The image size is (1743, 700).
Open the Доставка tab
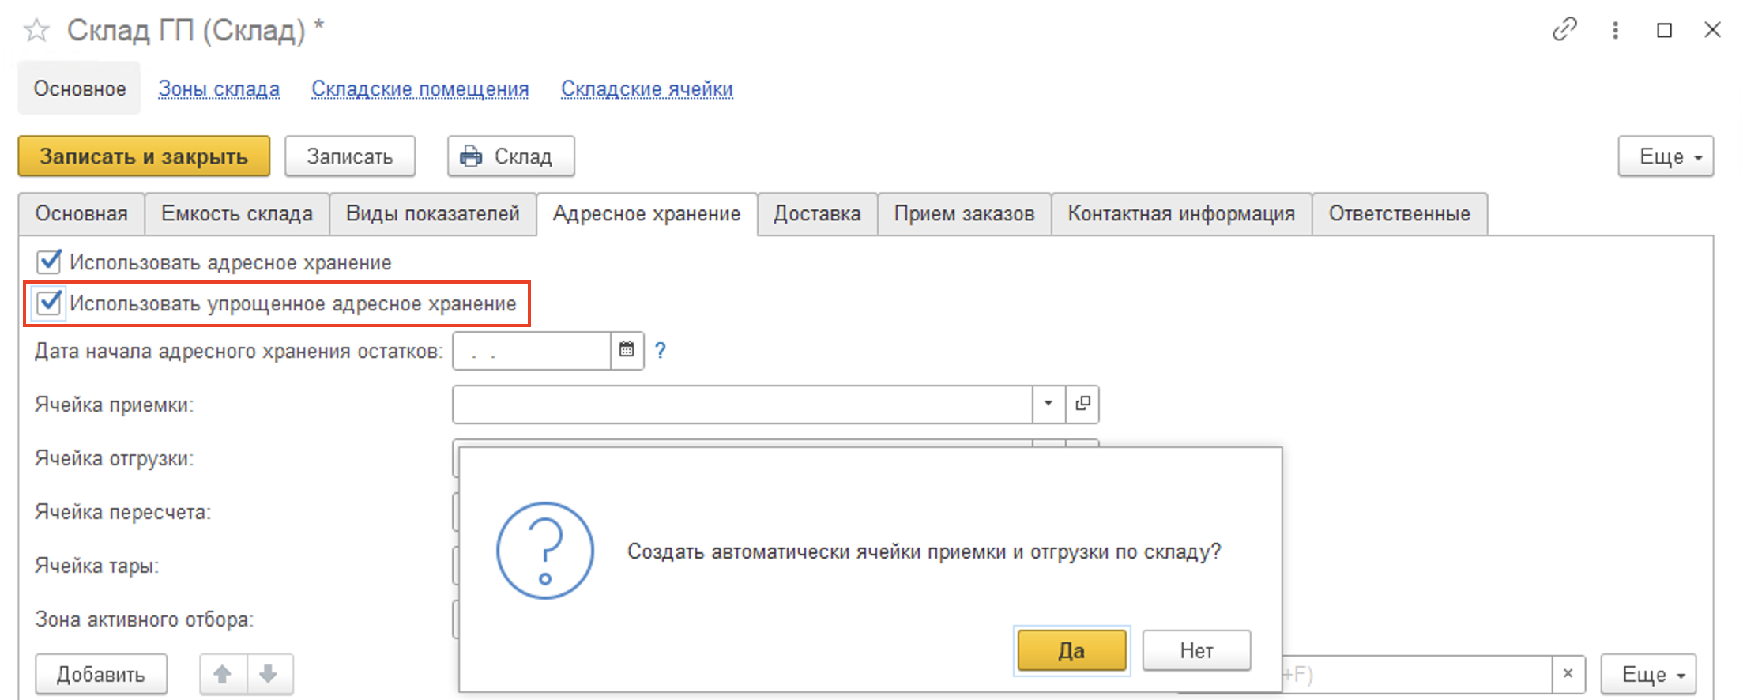click(x=816, y=214)
